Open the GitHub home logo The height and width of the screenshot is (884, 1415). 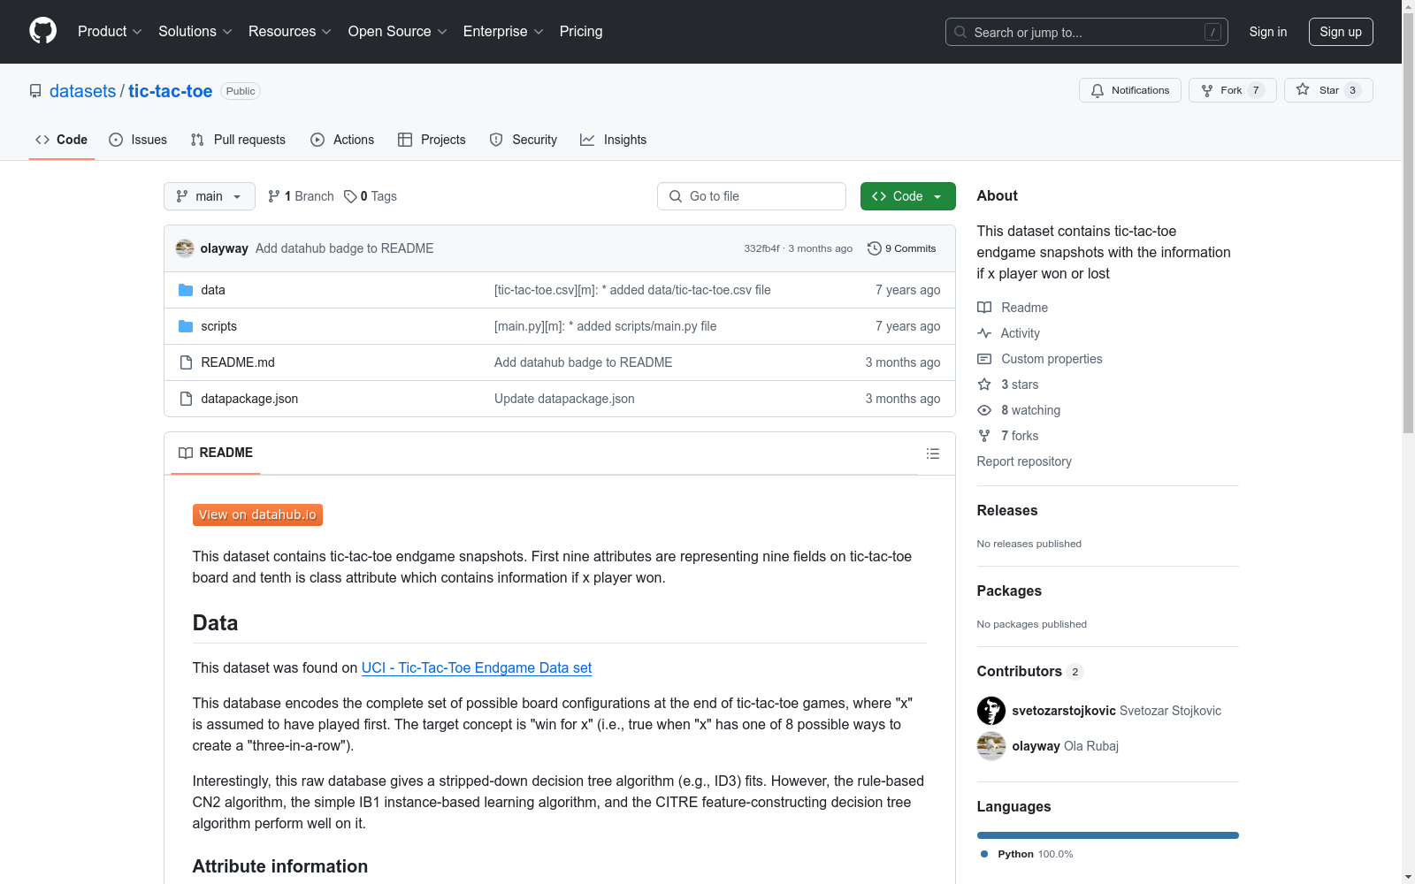point(42,31)
